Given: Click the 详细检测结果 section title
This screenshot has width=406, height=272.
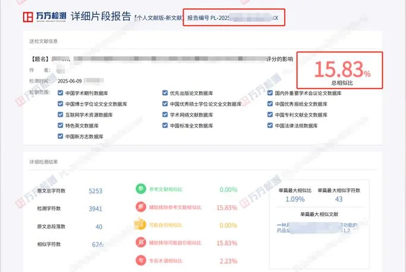Looking at the screenshot, I should pyautogui.click(x=43, y=162).
